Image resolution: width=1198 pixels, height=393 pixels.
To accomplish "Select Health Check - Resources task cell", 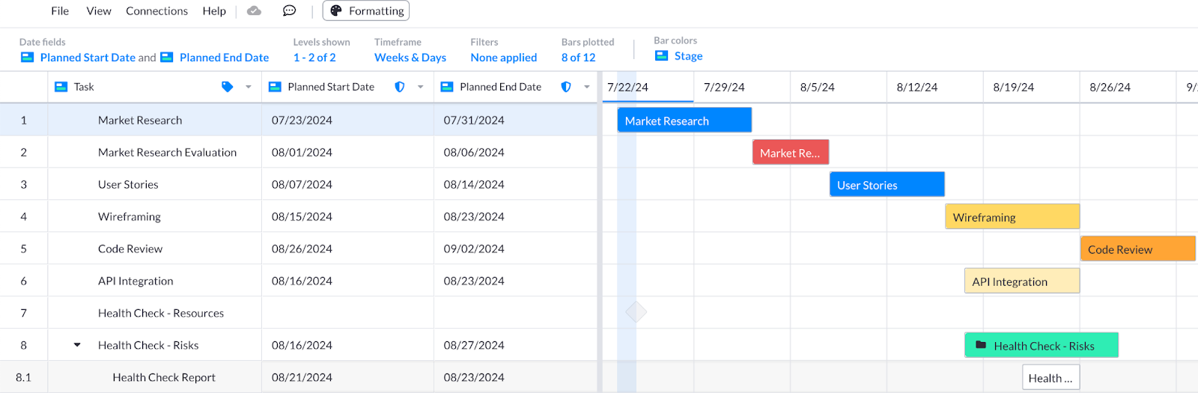I will [155, 313].
